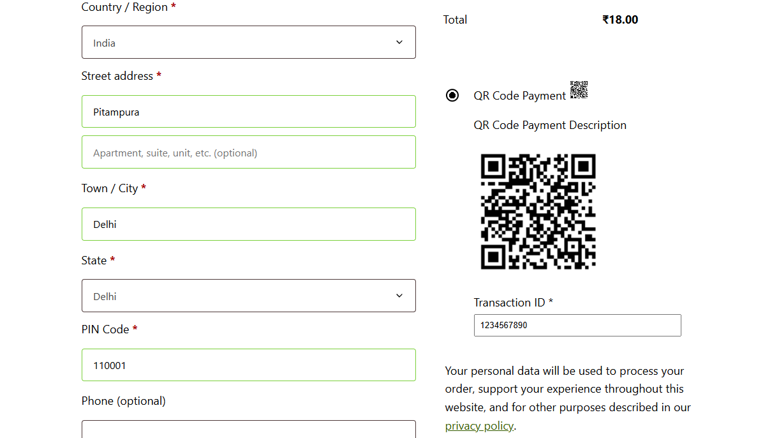This screenshot has height=438, width=779.
Task: Select the Town / City field showing Delhi
Action: pos(249,224)
